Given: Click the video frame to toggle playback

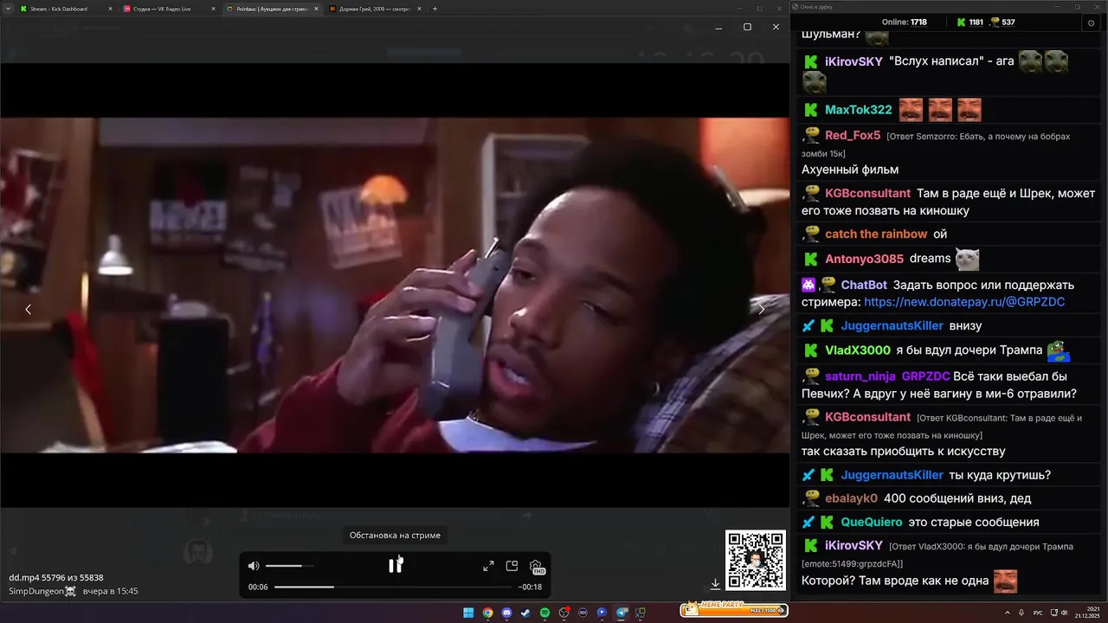Looking at the screenshot, I should [395, 285].
